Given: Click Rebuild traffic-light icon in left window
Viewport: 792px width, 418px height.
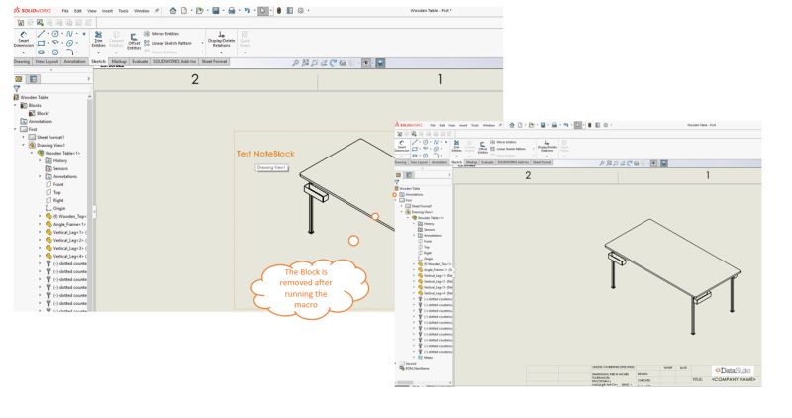Looking at the screenshot, I should tap(279, 10).
